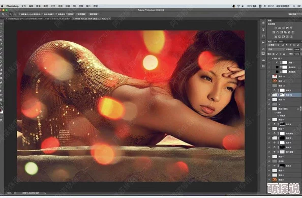Click the lock all icon in Layers panel
The image size is (302, 198).
284,54
